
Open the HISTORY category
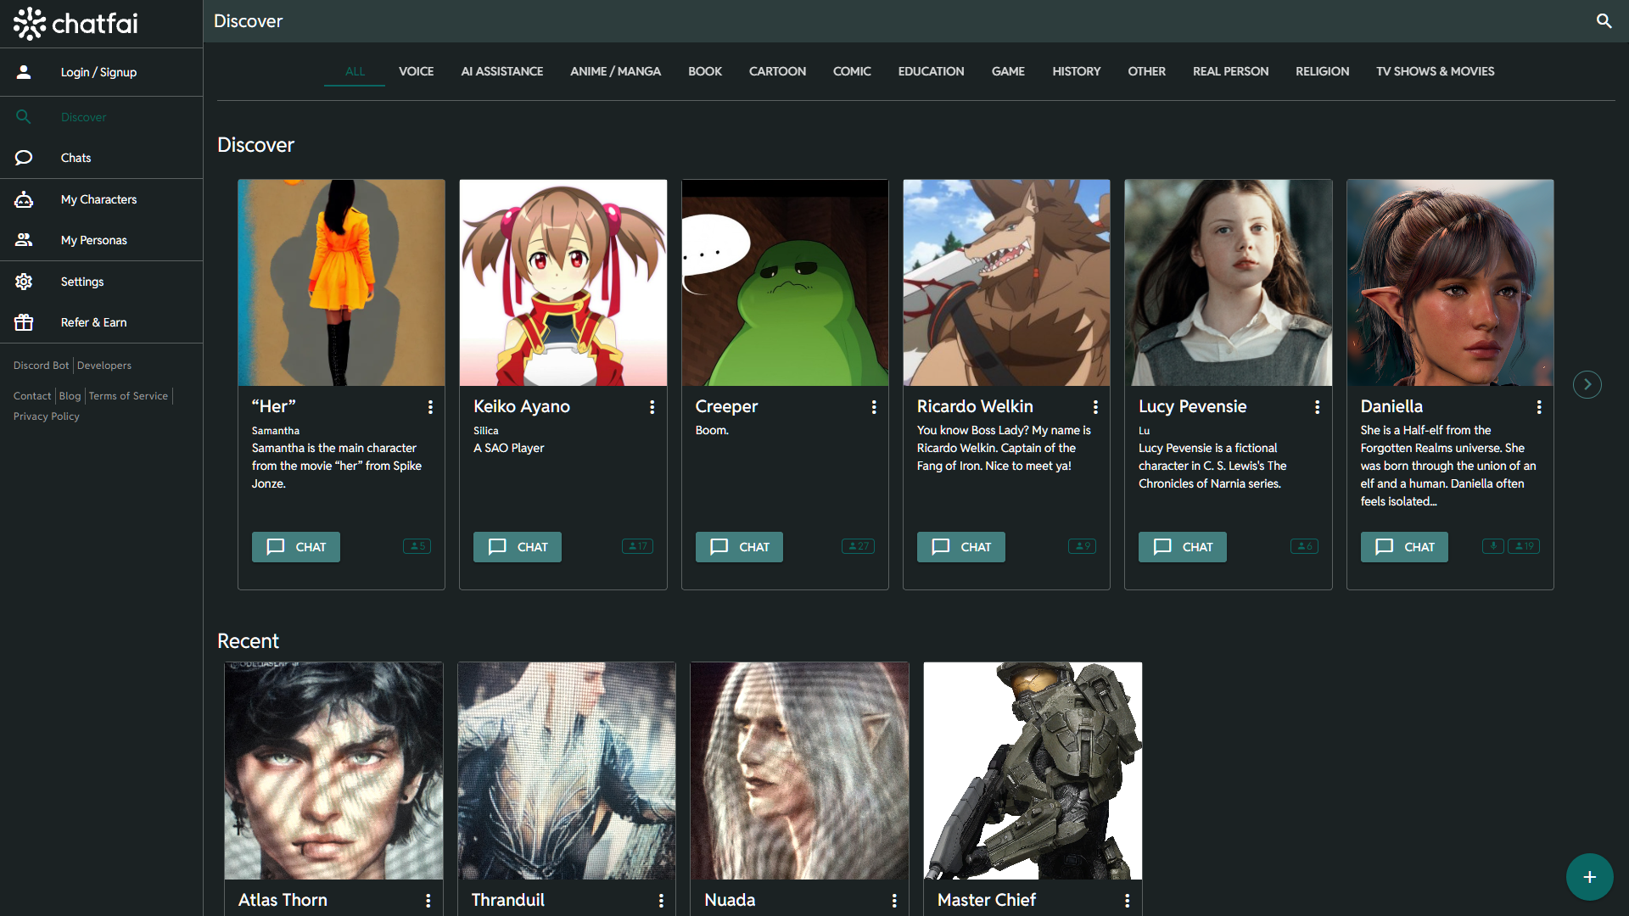(x=1076, y=71)
